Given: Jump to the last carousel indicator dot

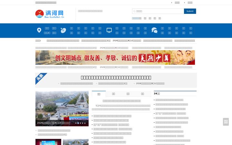Looking at the screenshot, I should [85, 123].
